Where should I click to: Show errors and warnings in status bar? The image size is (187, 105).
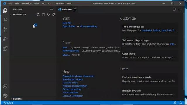[8, 103]
